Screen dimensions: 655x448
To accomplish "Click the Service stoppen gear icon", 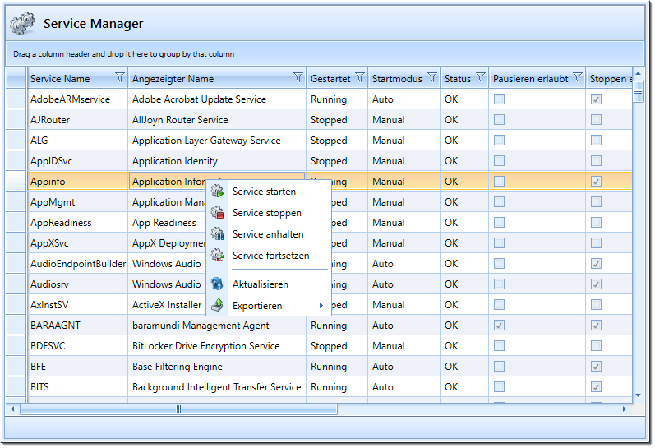I will pyautogui.click(x=217, y=212).
